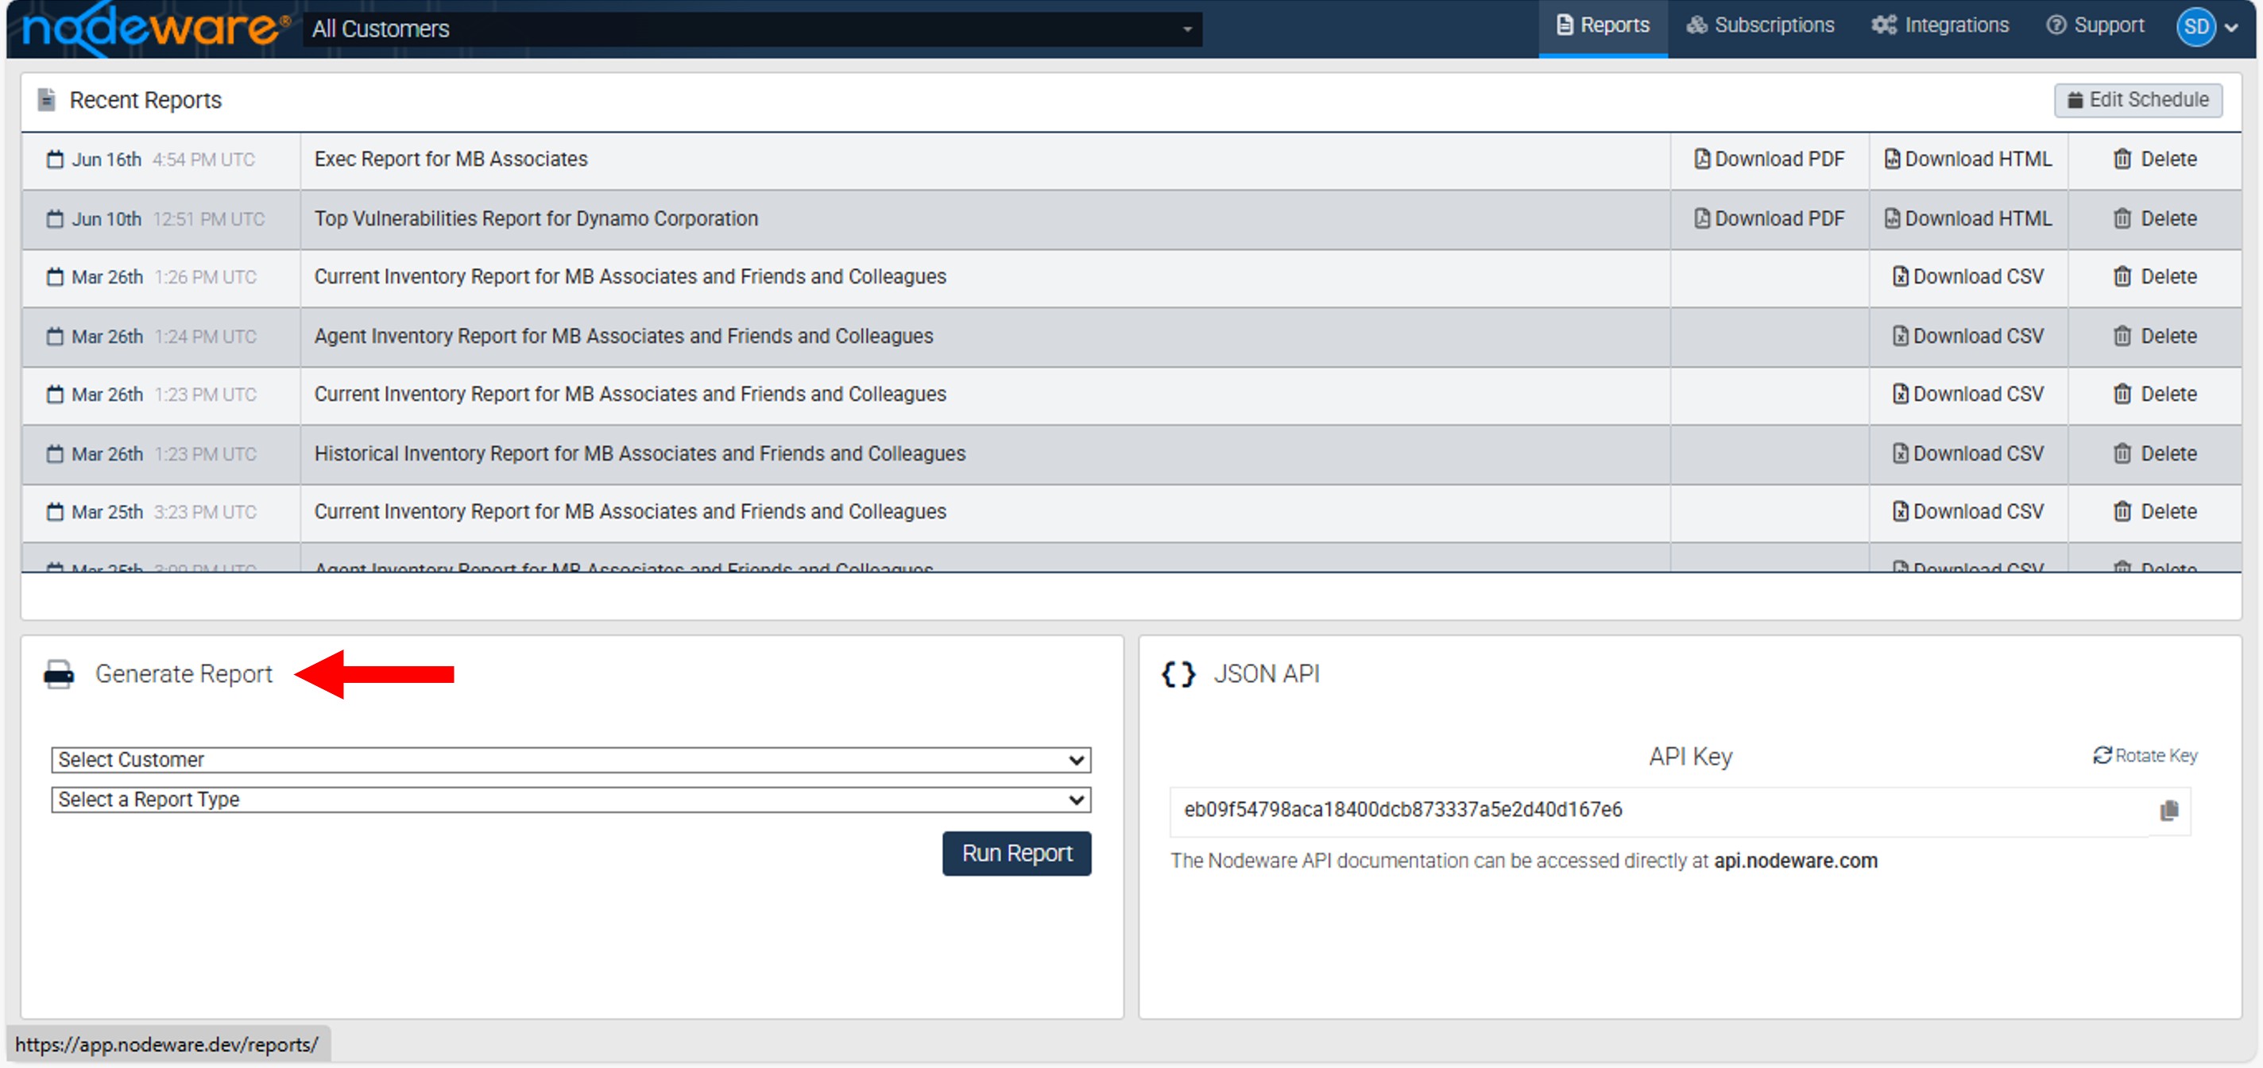Download CSV for Mar 26th 1:26 PM report
Viewport: 2263px width, 1068px height.
click(x=1968, y=276)
